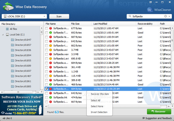
Task: Sort by the Recoverability column header
Action: [x=145, y=24]
